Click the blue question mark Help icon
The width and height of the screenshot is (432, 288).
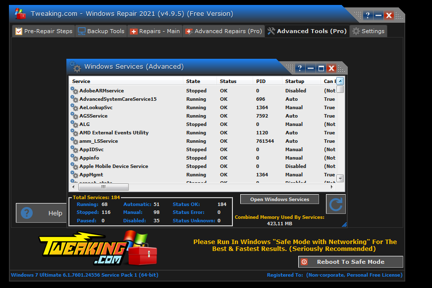point(27,213)
